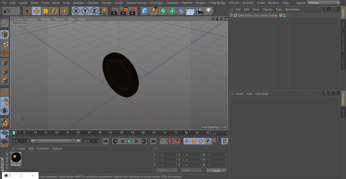This screenshot has width=346, height=179.
Task: Select the Rotate tool in top toolbar
Action: pos(55,11)
